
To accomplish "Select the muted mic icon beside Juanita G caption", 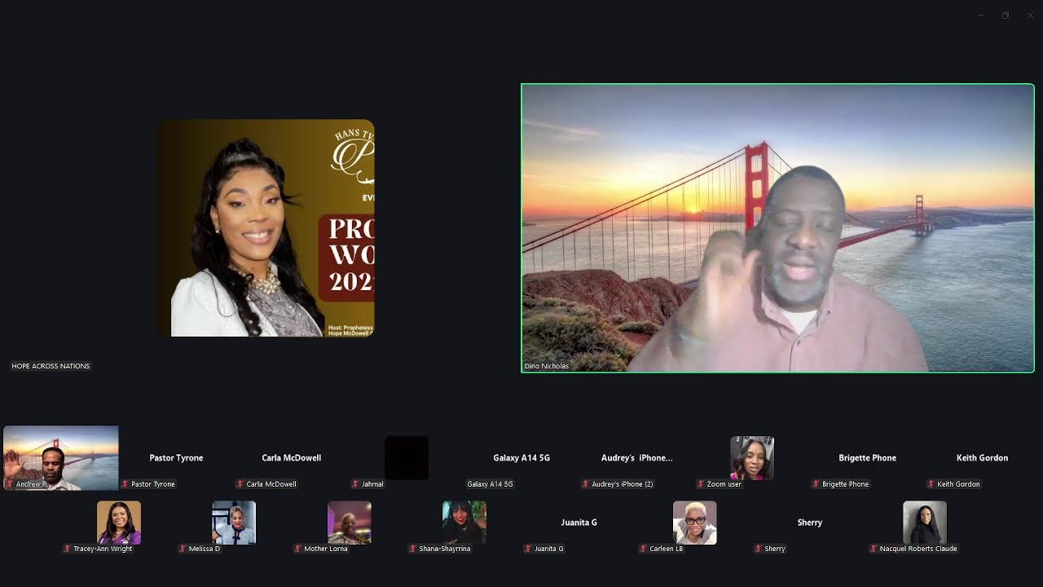I will (528, 549).
